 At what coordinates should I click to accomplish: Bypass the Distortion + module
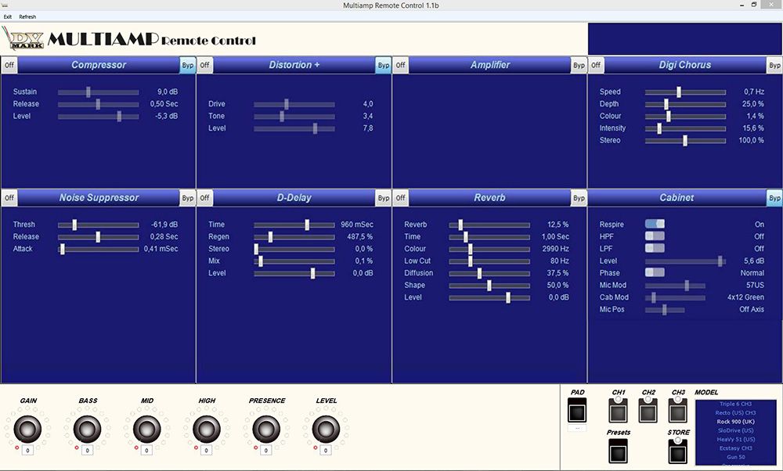click(384, 65)
